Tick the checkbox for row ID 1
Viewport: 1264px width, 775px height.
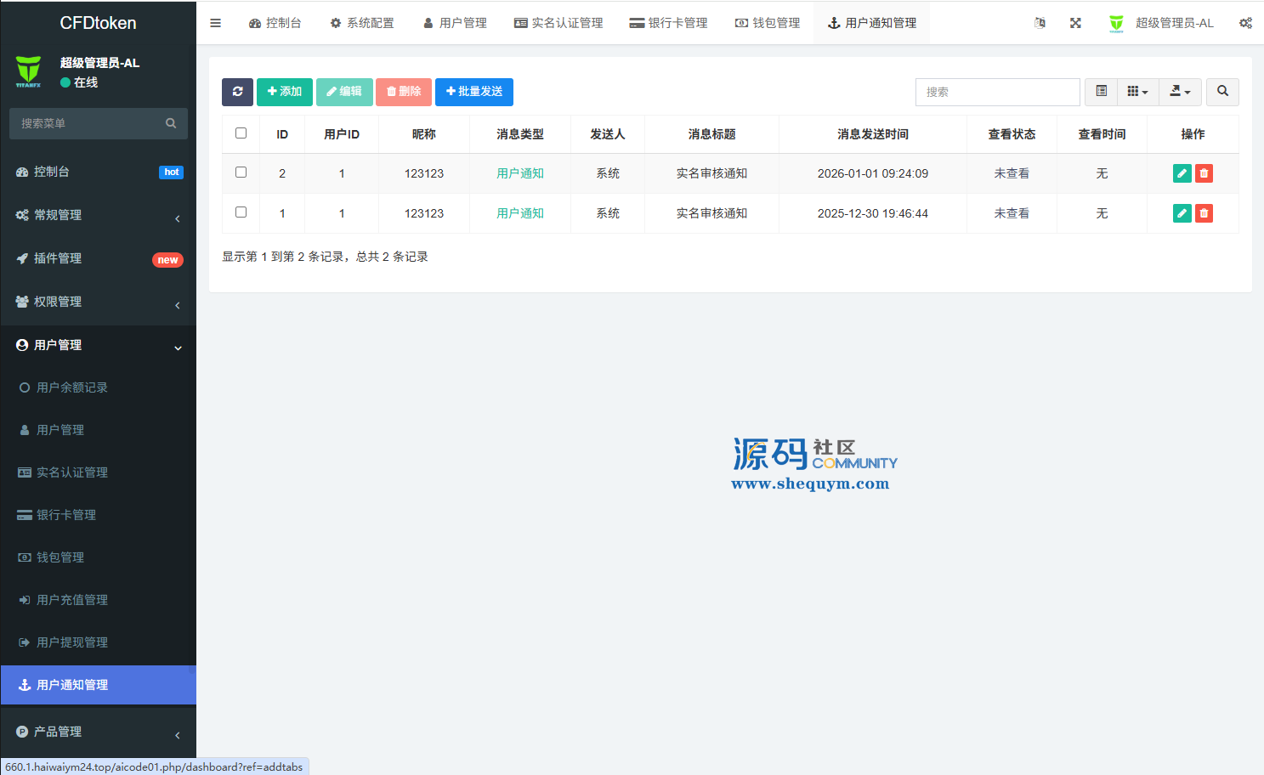tap(241, 212)
